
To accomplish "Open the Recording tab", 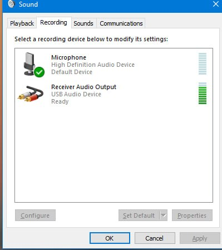I will coord(53,22).
